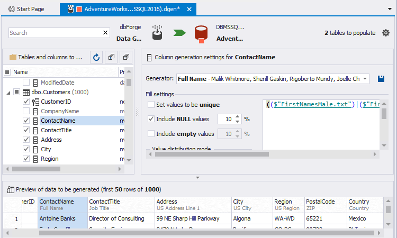Check the CompanyName column checkbox
The width and height of the screenshot is (397, 238).
click(26, 111)
